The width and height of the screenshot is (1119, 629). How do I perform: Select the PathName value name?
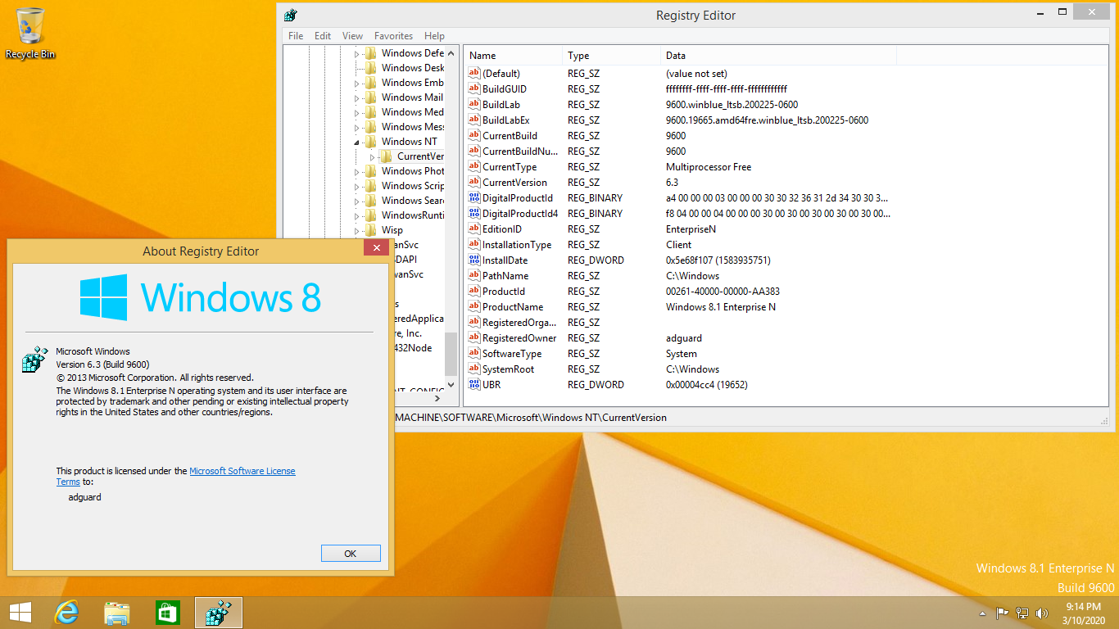click(x=505, y=275)
